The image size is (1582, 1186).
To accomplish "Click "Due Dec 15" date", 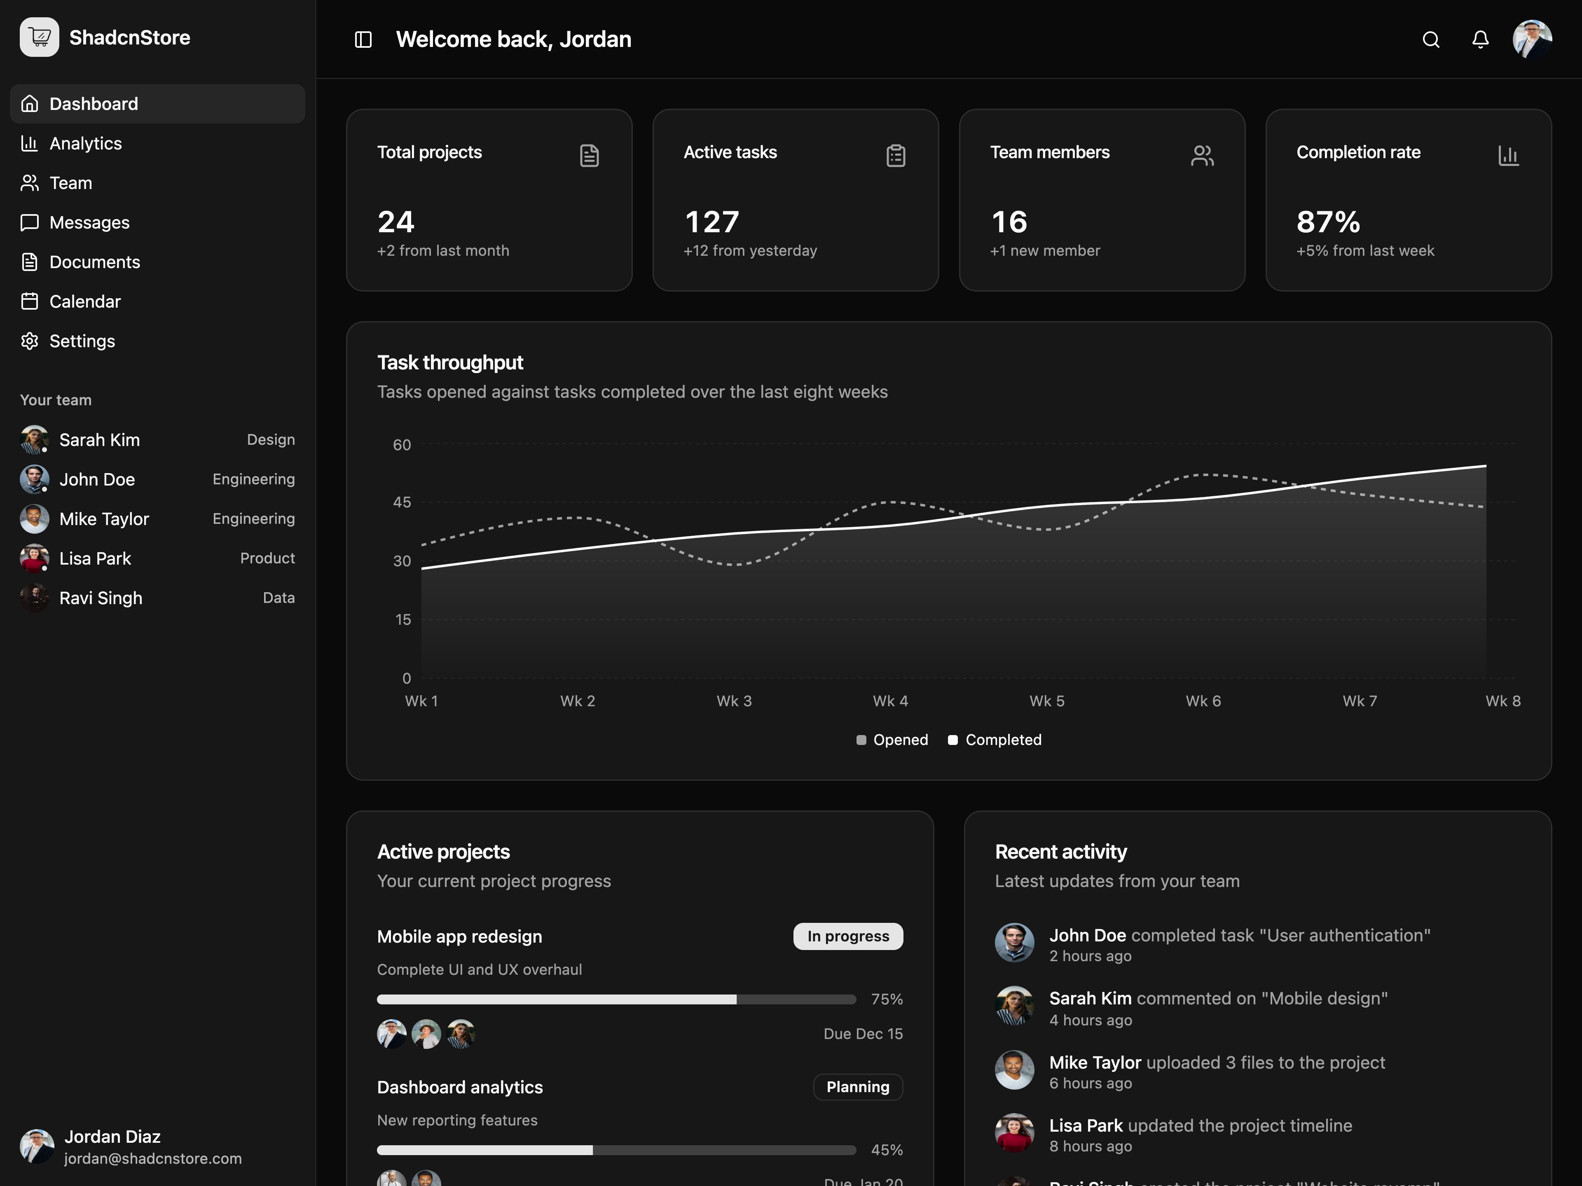I will tap(863, 1034).
